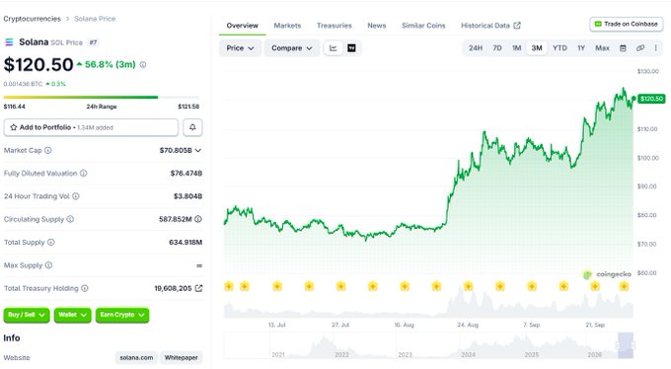Open Market Cap info tooltip icon
Viewport: 671px width, 369px height.
coord(48,150)
